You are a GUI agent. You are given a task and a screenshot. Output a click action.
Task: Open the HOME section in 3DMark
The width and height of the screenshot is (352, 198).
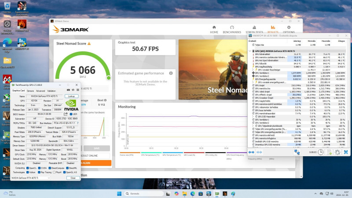point(214,29)
